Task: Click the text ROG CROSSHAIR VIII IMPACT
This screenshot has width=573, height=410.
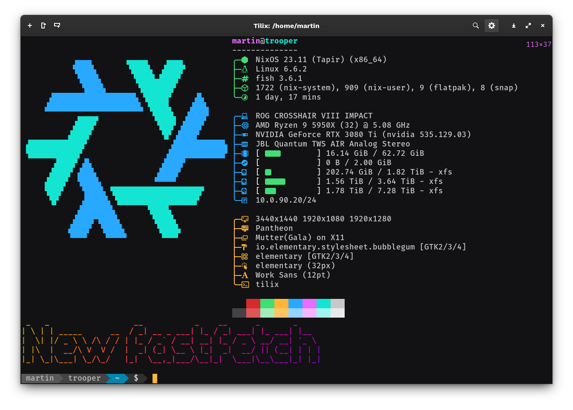Action: click(314, 116)
